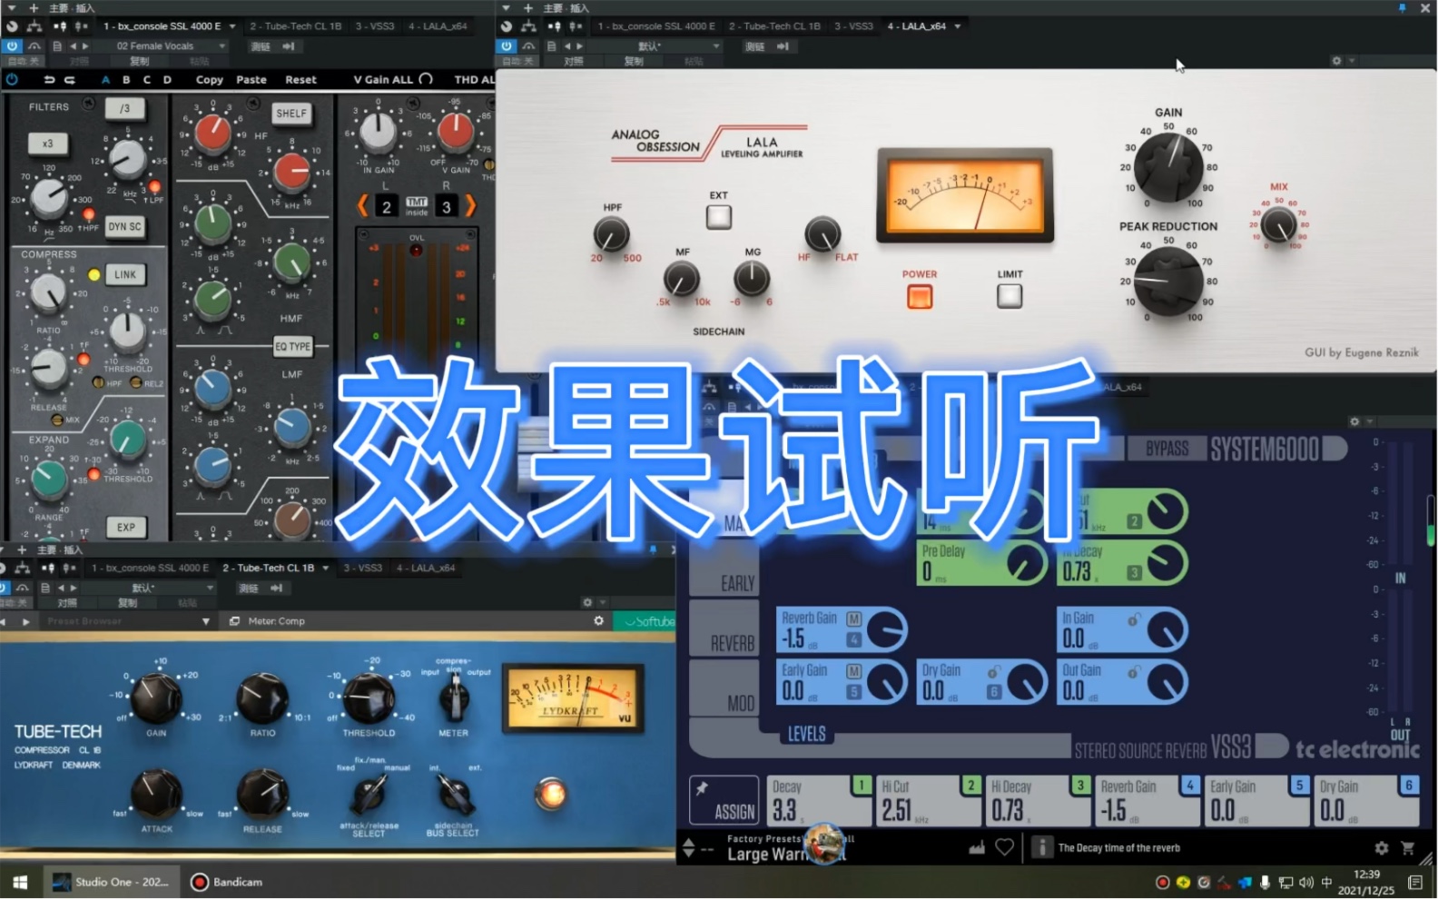This screenshot has height=899, width=1438.
Task: Click VSS3 factory preset icon beside heart
Action: coord(977,847)
